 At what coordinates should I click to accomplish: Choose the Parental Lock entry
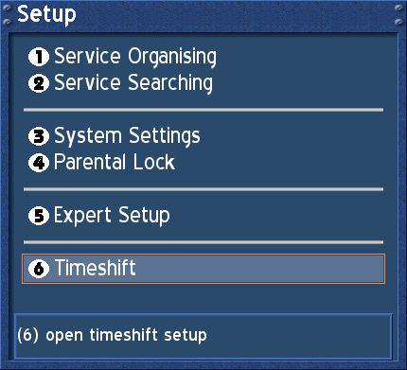(x=115, y=163)
